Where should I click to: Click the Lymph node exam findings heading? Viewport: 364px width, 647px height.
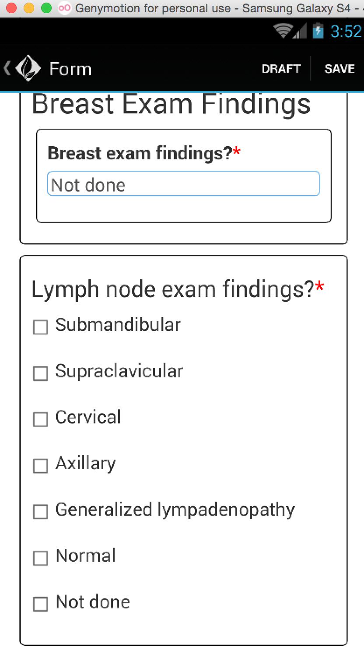(178, 289)
